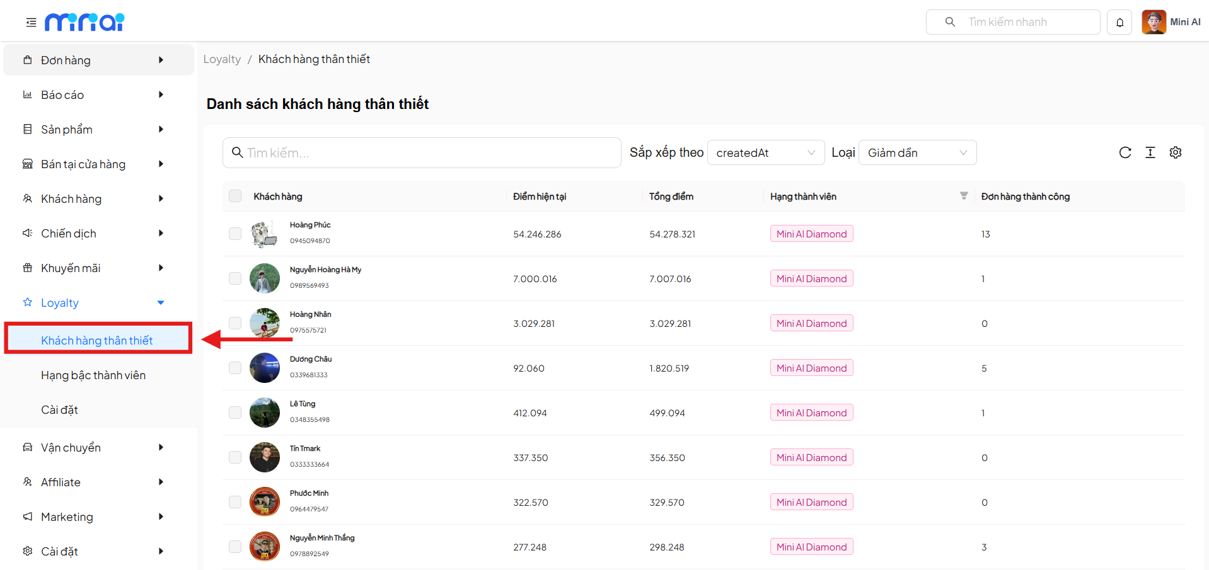The image size is (1209, 570).
Task: Click the filter icon in Hạng thành viên
Action: [963, 196]
